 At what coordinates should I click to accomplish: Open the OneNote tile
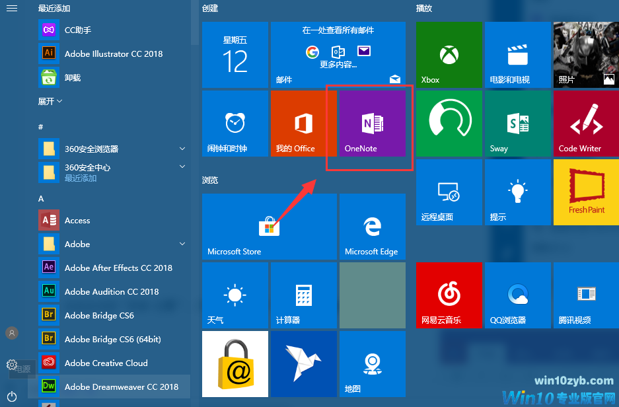coord(371,124)
